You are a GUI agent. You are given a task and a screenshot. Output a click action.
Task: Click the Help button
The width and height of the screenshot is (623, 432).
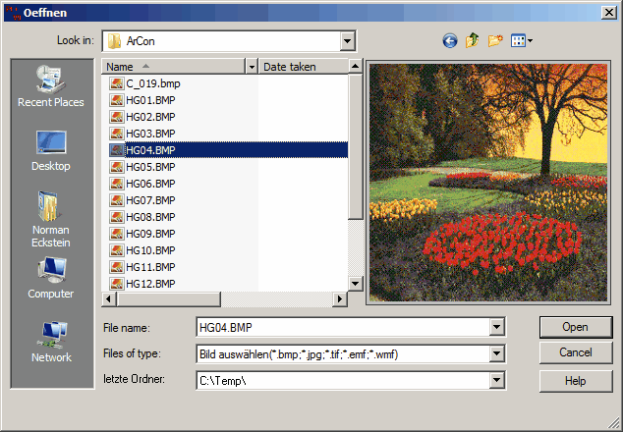point(576,381)
